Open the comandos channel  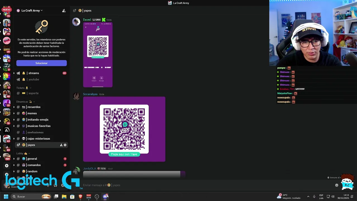(x=41, y=165)
